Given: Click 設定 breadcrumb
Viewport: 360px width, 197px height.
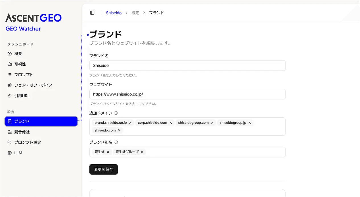Looking at the screenshot, I should pos(135,13).
